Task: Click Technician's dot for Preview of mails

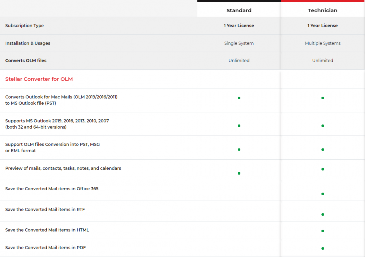Action: coord(323,169)
